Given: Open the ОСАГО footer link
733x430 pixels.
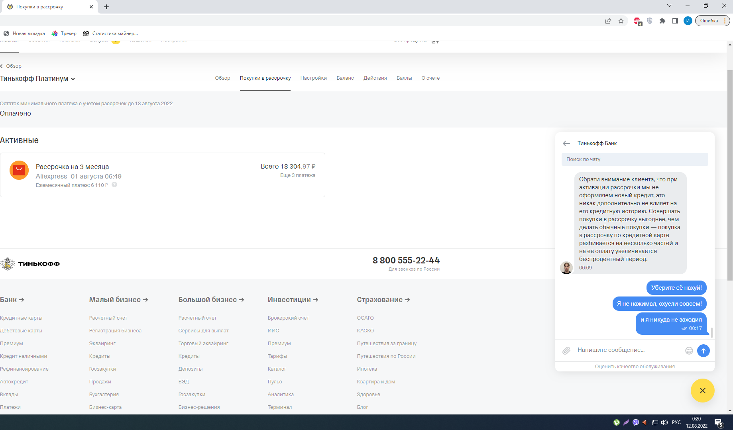Looking at the screenshot, I should tap(366, 318).
